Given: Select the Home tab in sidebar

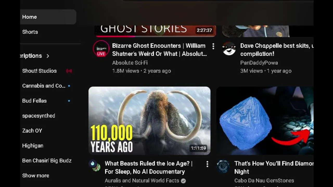Looking at the screenshot, I should 48,17.
